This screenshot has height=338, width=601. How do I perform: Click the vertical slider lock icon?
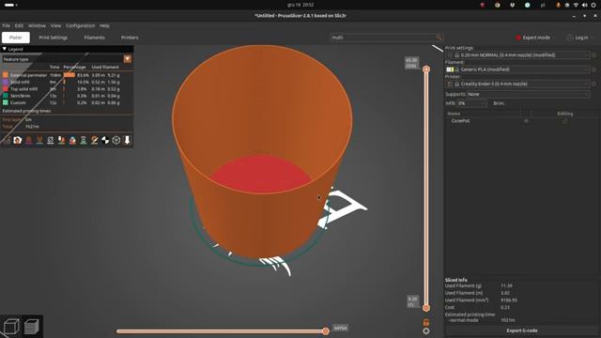425,322
